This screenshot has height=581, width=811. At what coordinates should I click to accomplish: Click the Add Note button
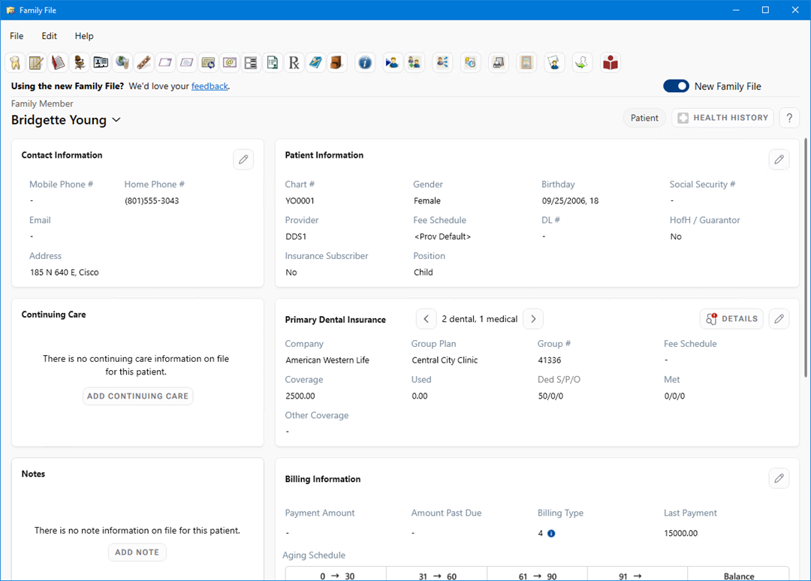point(137,552)
